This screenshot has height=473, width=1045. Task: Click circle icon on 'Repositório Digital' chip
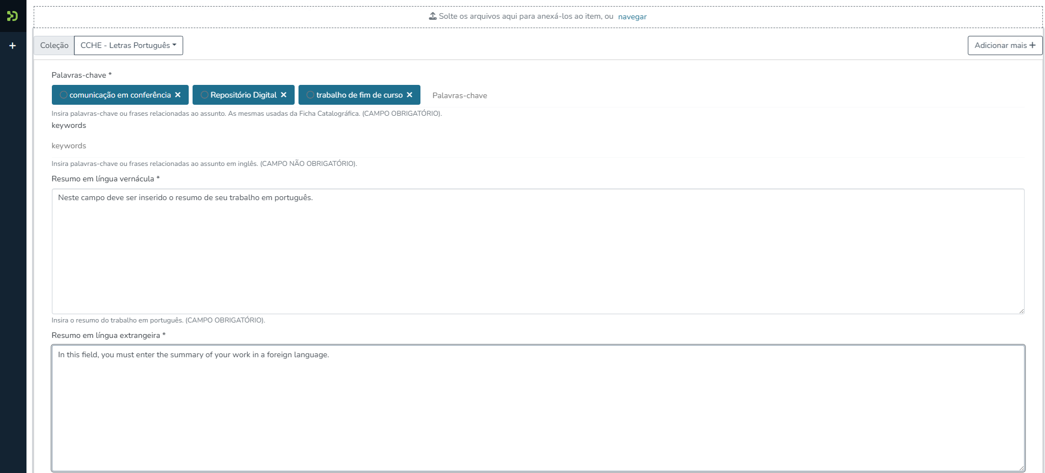tap(204, 95)
